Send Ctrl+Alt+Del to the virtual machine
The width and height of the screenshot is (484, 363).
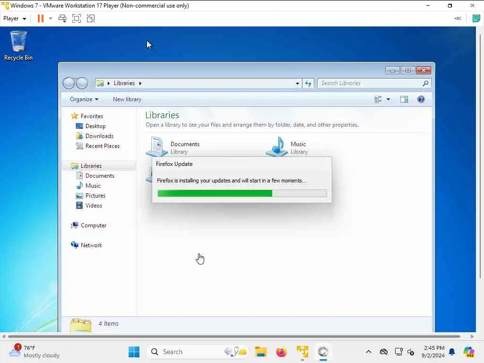[62, 18]
